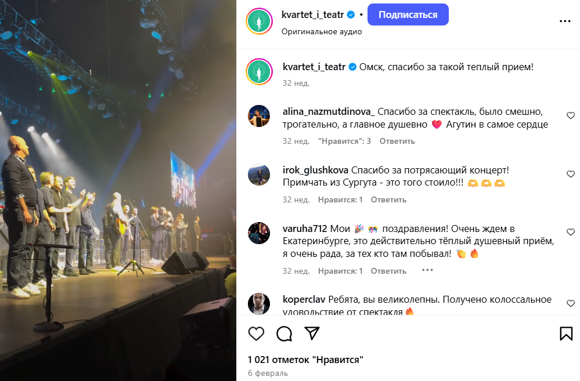Click the Подписаться follow button
This screenshot has width=580, height=381.
click(408, 14)
